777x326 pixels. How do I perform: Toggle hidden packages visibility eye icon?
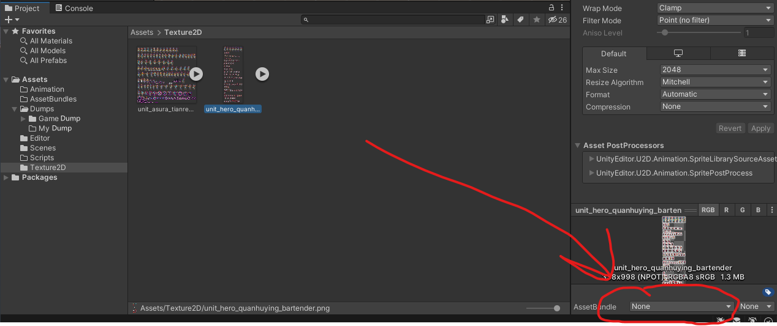point(557,20)
